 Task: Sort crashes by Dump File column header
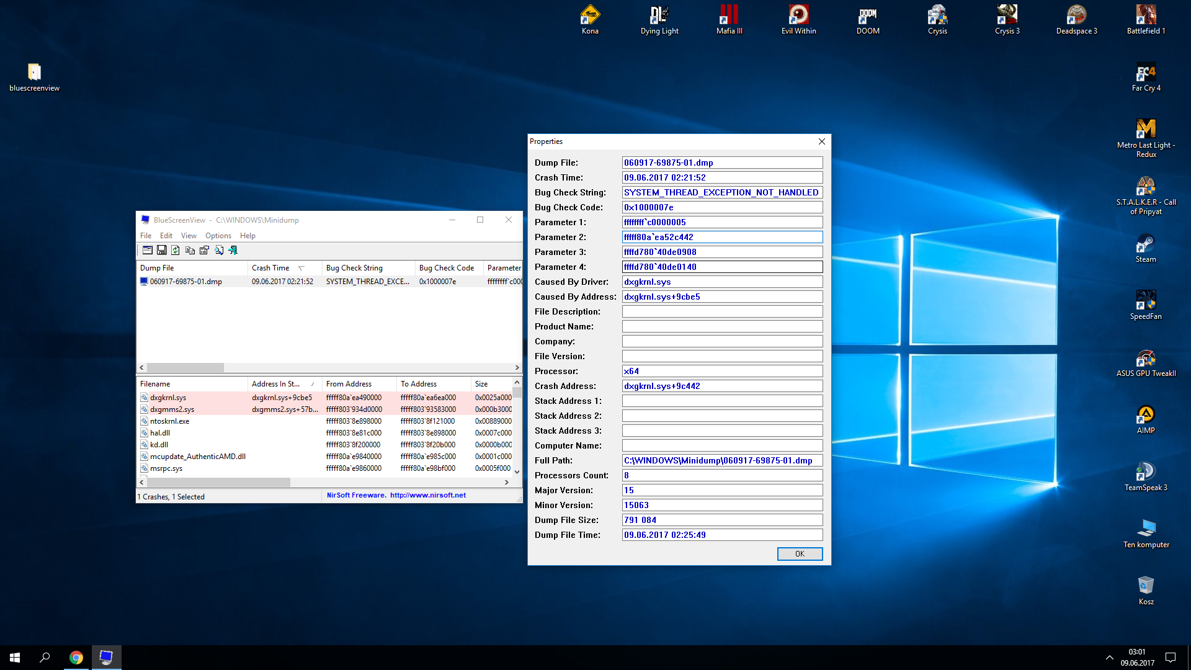click(x=192, y=268)
